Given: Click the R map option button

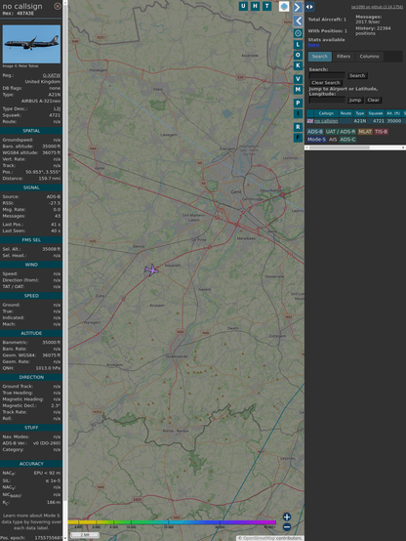Looking at the screenshot, I should click(x=298, y=127).
